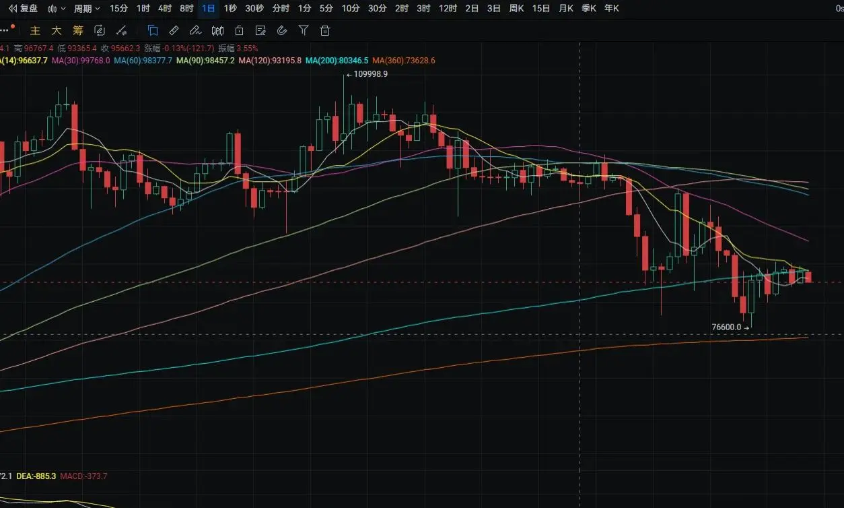Click the MA(14) indicator label
Image resolution: width=844 pixels, height=508 pixels.
[x=24, y=61]
